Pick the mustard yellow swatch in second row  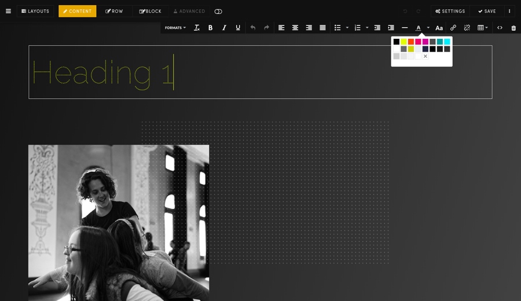[411, 49]
